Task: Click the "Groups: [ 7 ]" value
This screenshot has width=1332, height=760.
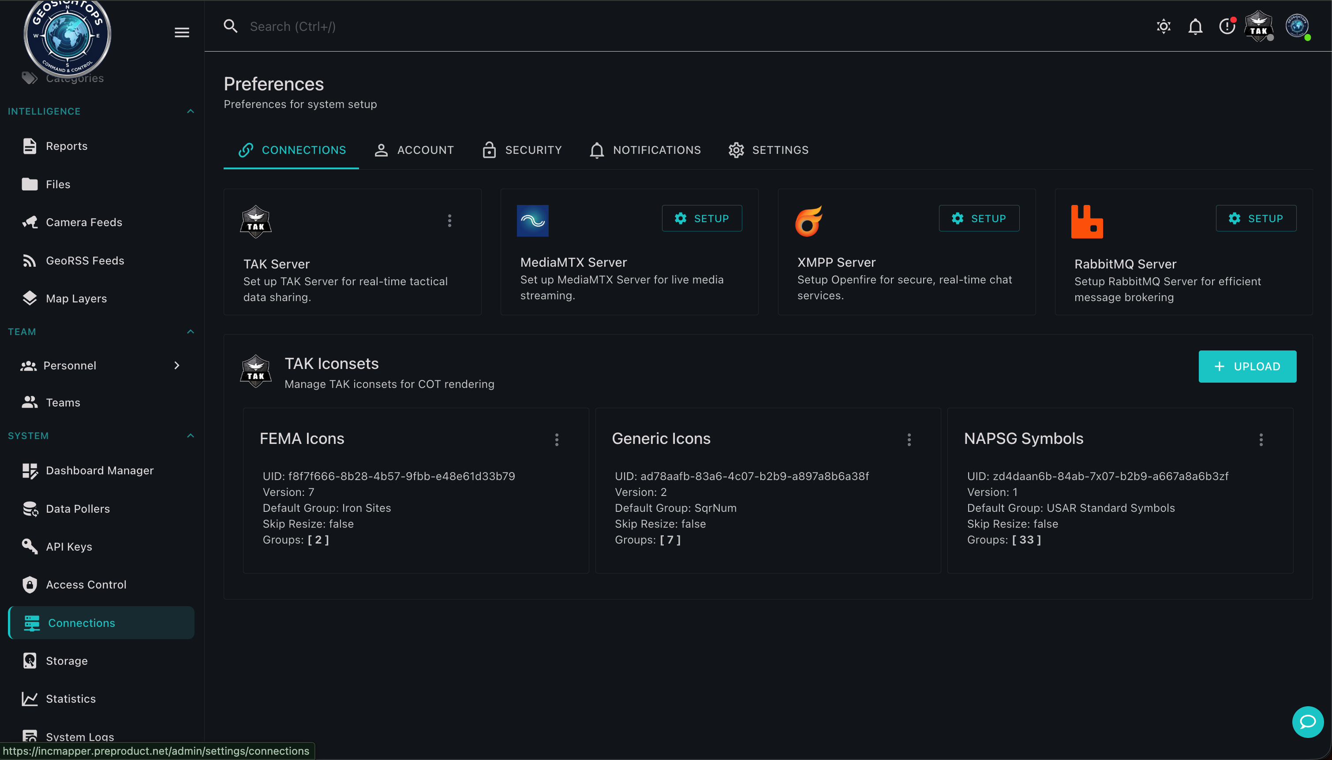Action: click(647, 540)
